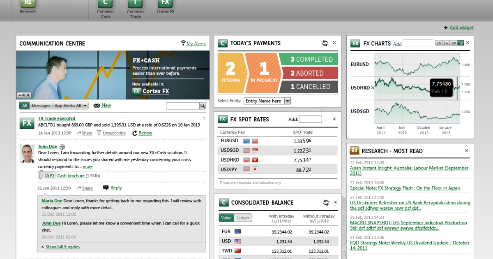
Task: Open the FX+Cash brochure attachment
Action: tap(67, 176)
